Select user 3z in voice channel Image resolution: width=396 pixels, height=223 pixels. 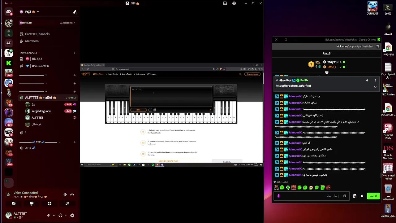tap(33, 105)
